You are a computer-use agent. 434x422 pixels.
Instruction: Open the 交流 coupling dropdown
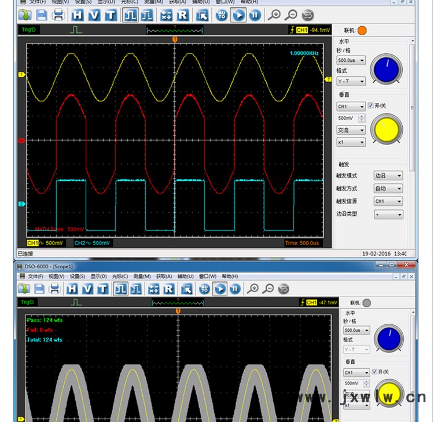click(351, 130)
